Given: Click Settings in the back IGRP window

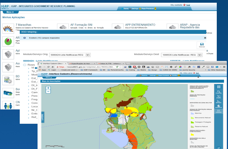Looking at the screenshot, I should (x=134, y=9).
